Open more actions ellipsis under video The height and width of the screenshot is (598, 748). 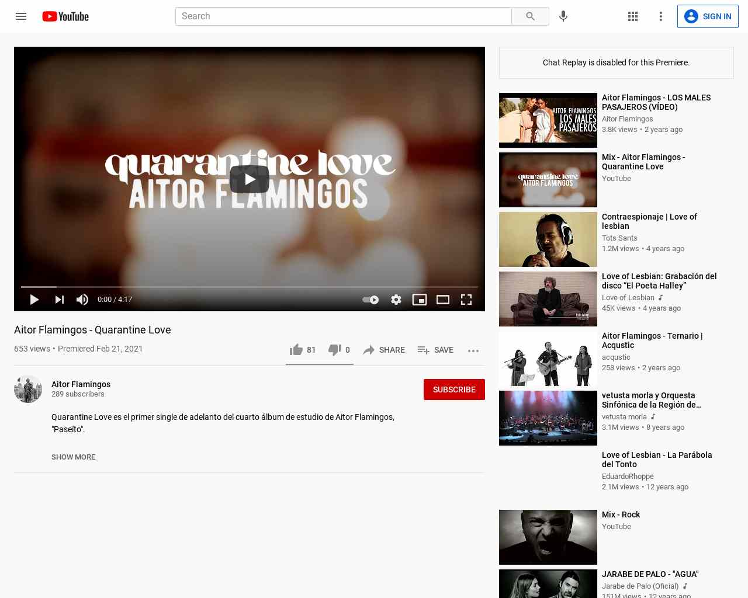[473, 350]
